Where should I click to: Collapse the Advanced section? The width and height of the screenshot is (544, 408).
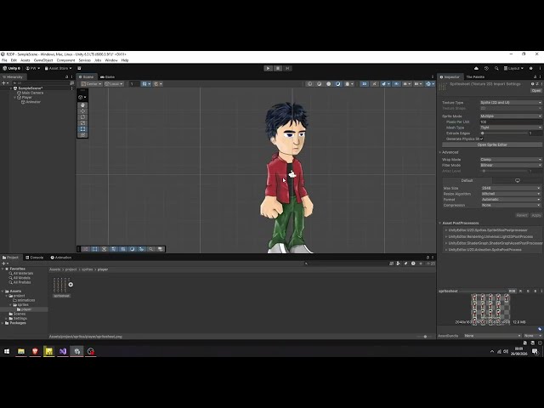point(440,152)
